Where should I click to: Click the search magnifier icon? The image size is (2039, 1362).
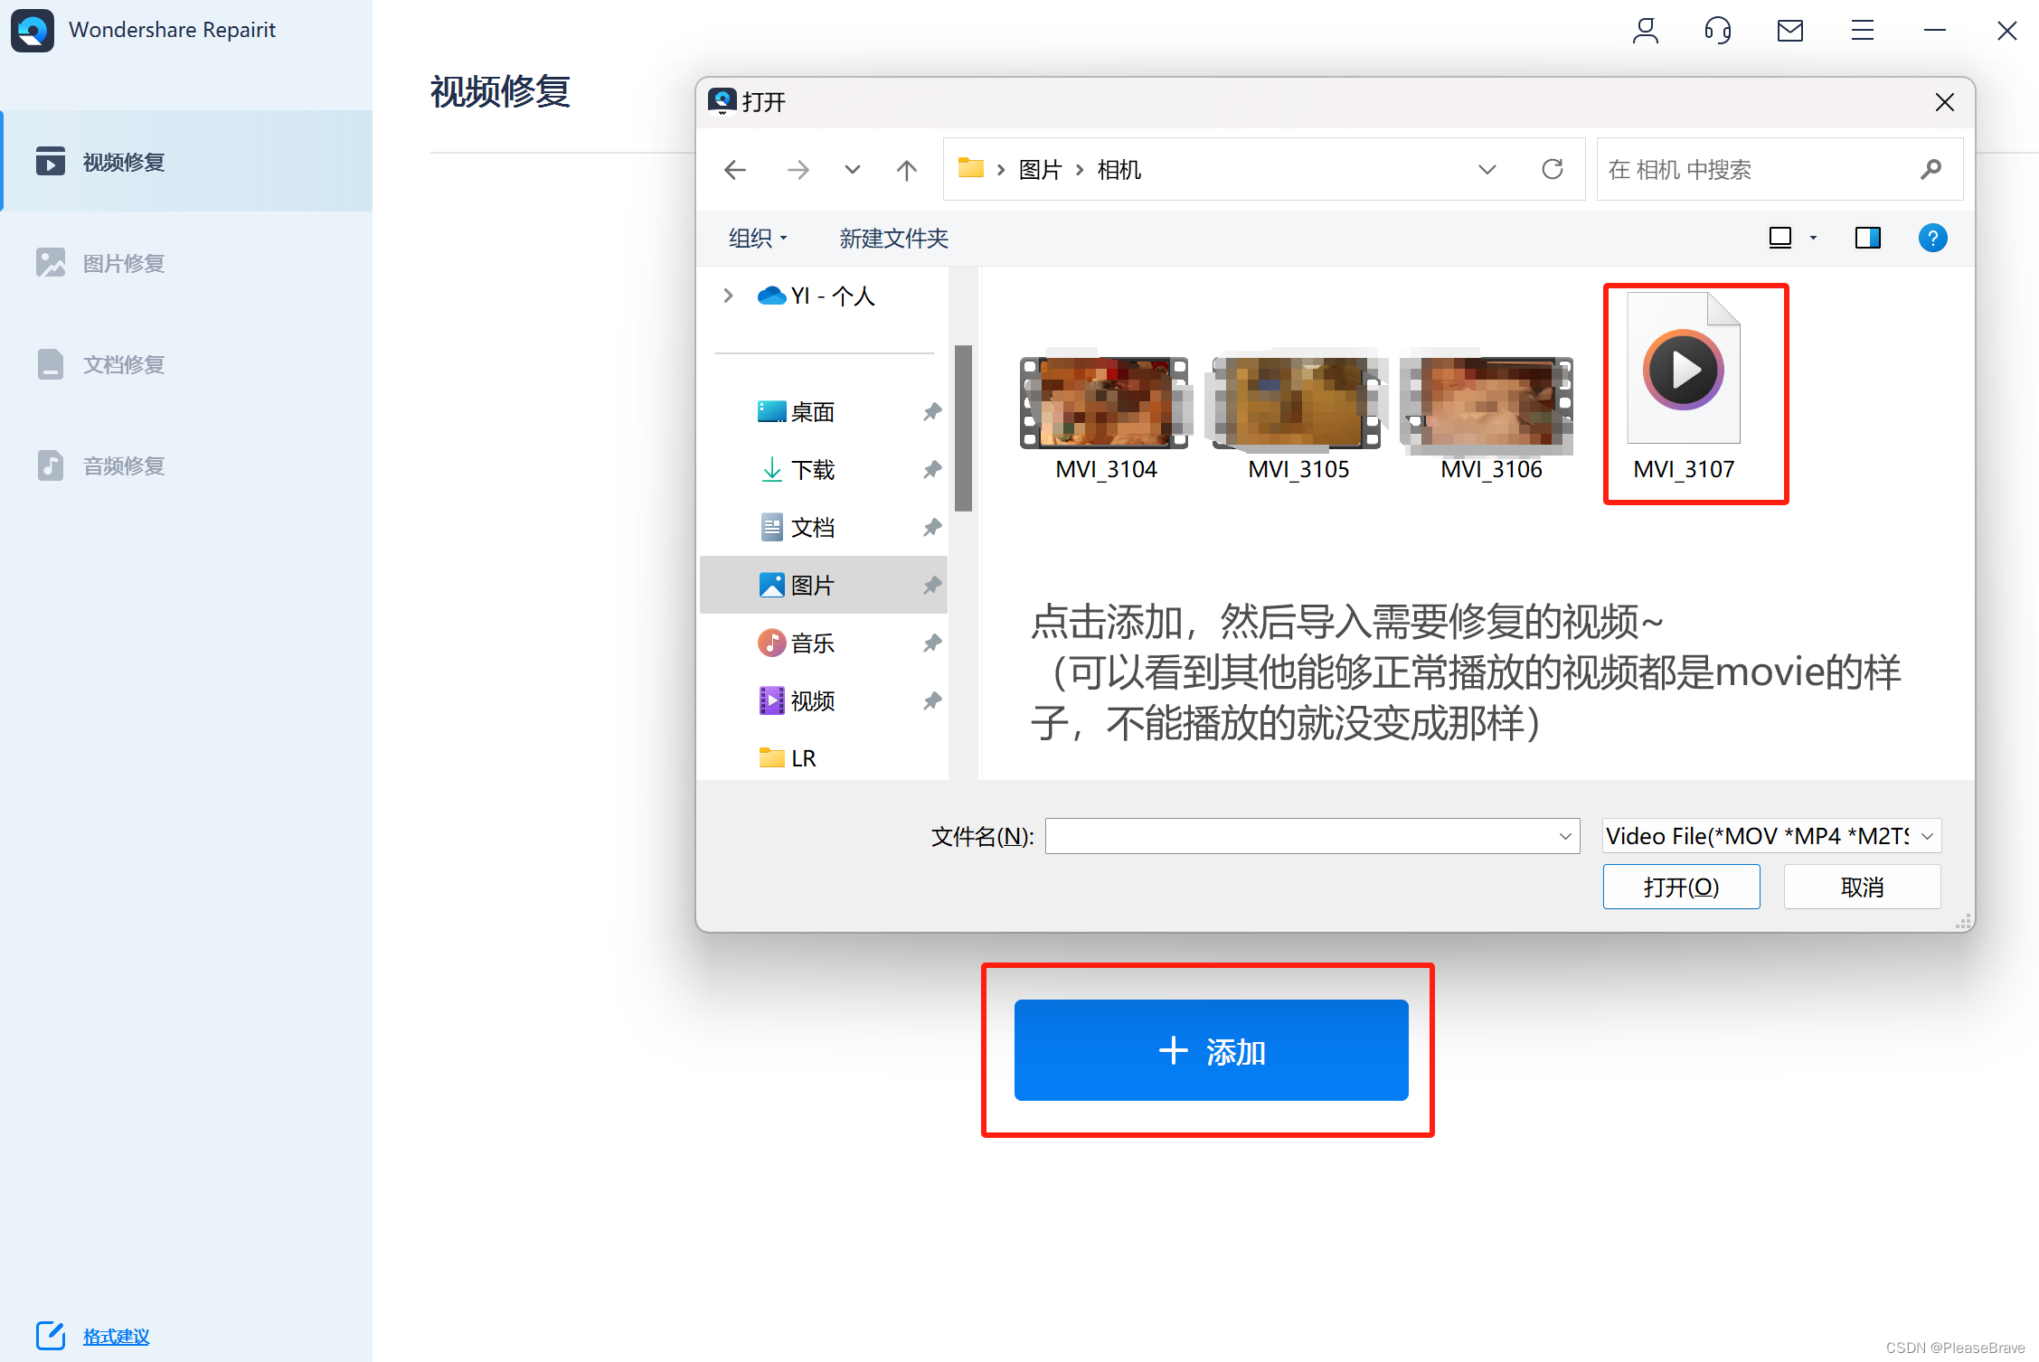1931,169
